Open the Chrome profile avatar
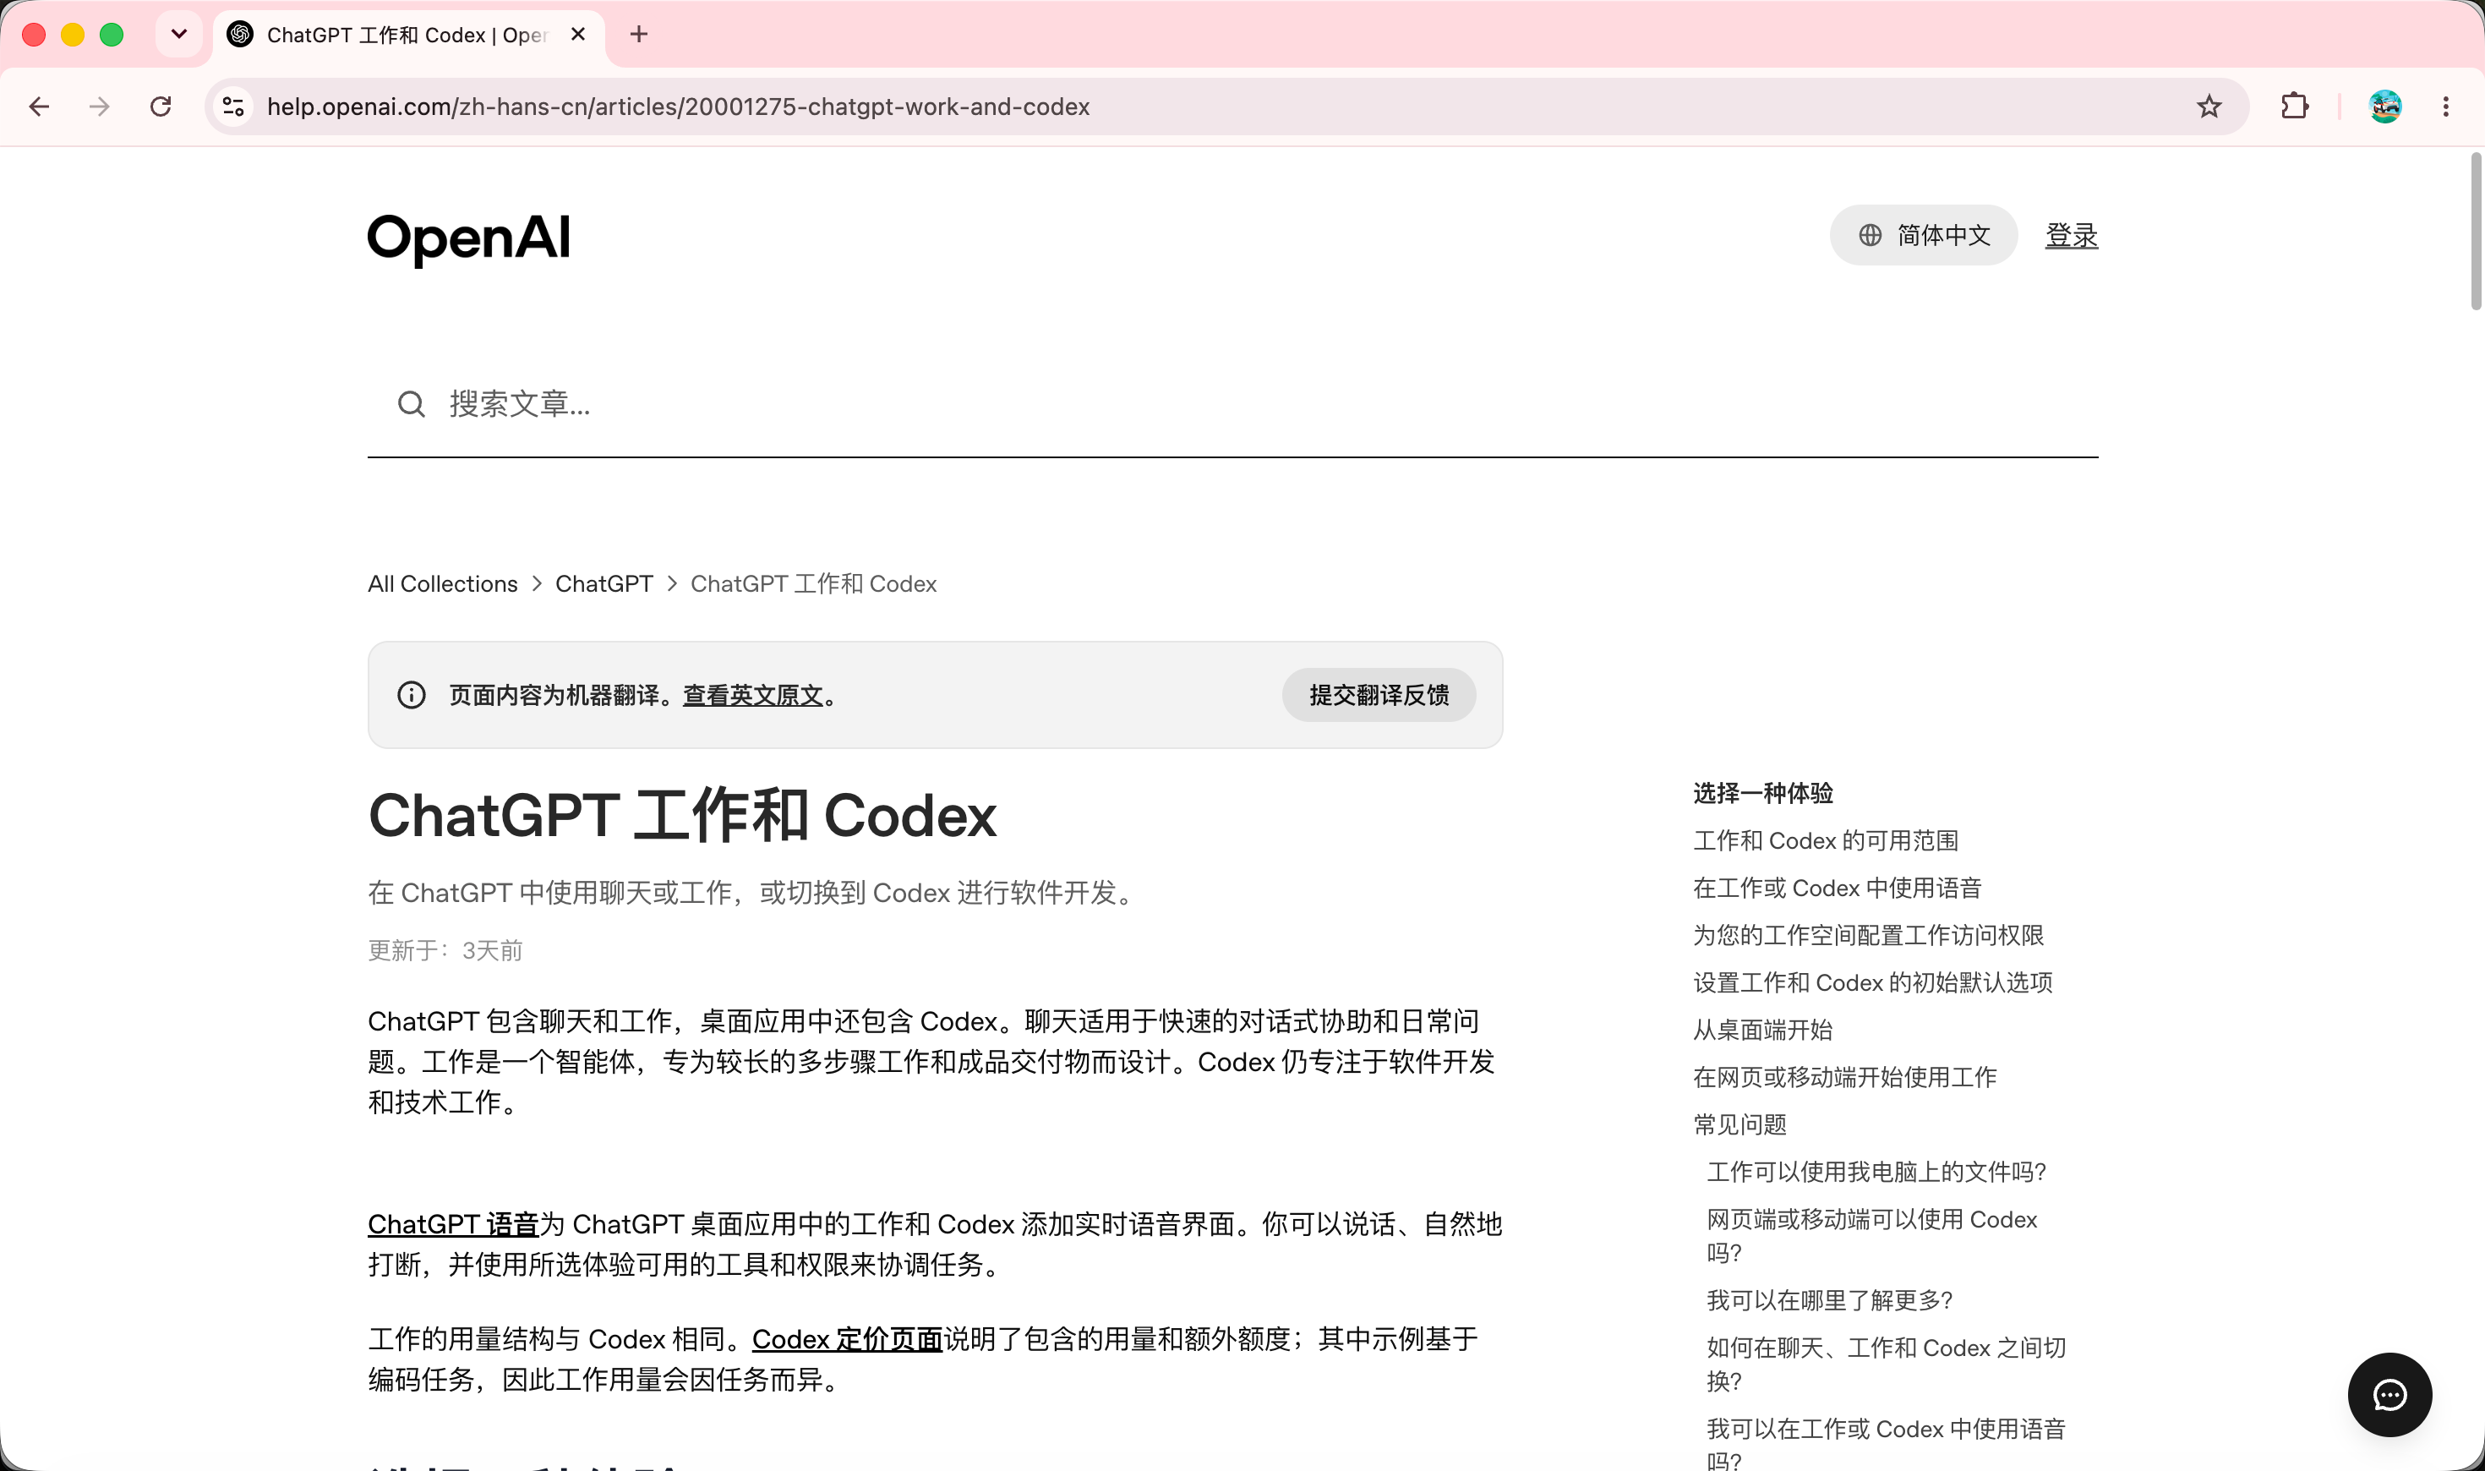Viewport: 2485px width, 1471px height. (2385, 107)
